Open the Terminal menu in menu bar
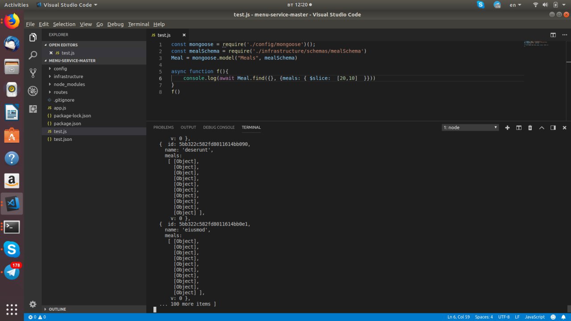The image size is (571, 321). click(x=138, y=24)
